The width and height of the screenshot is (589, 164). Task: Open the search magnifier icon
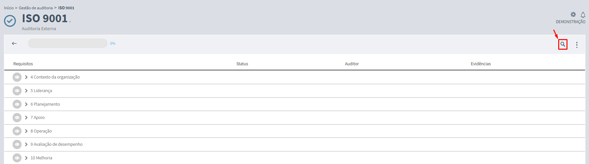(563, 44)
